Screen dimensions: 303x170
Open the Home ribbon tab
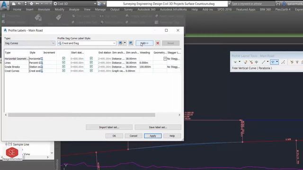coord(17,9)
